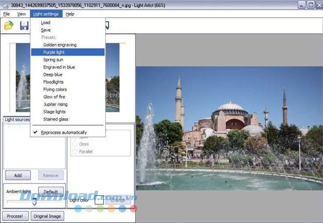
Task: Apply the Golden engraving preset
Action: click(x=60, y=45)
